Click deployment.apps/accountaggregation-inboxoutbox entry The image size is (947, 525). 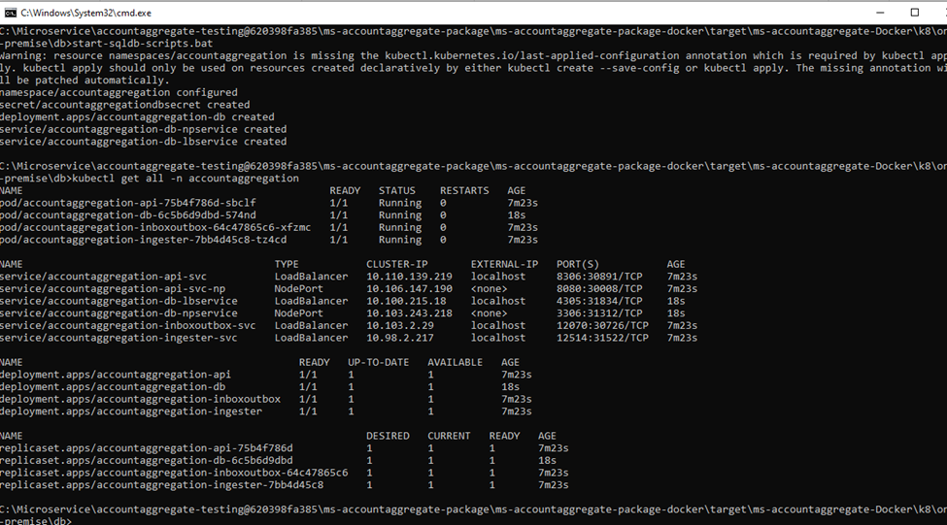click(x=140, y=399)
